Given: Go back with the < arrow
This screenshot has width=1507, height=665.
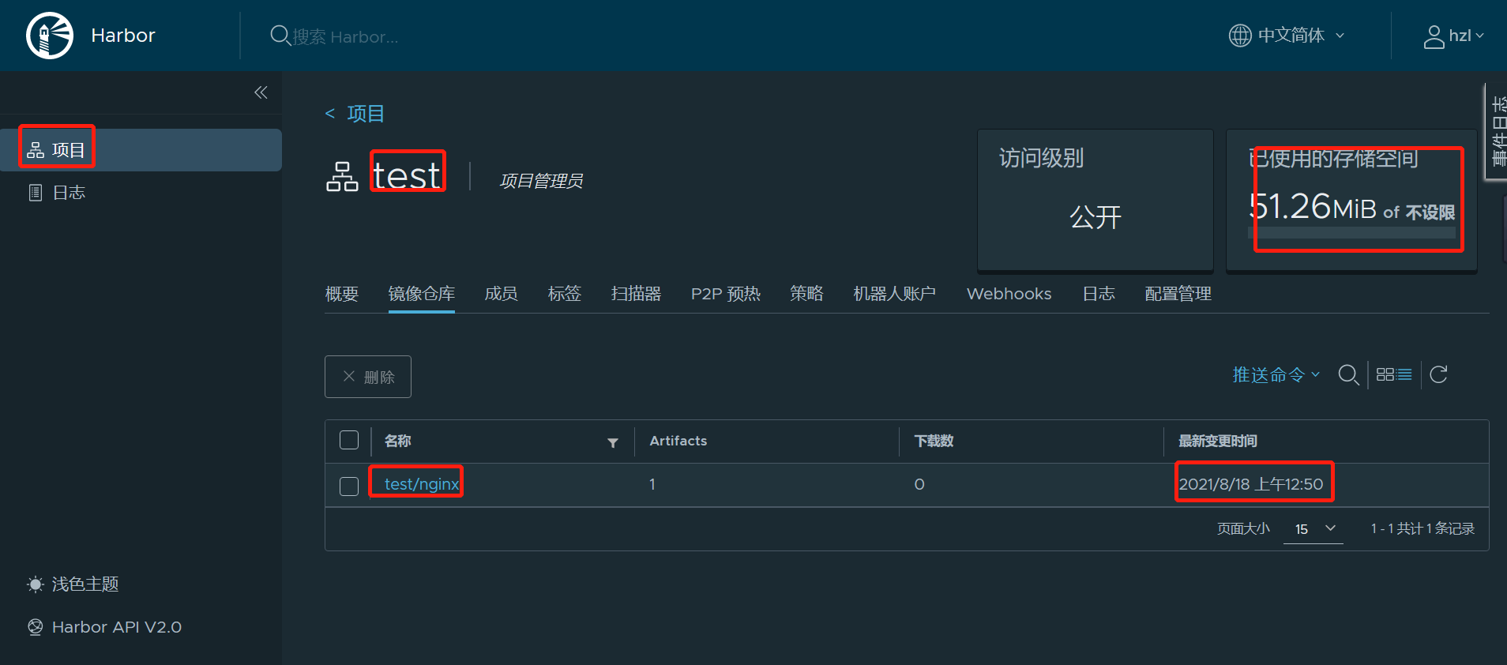Looking at the screenshot, I should point(330,114).
